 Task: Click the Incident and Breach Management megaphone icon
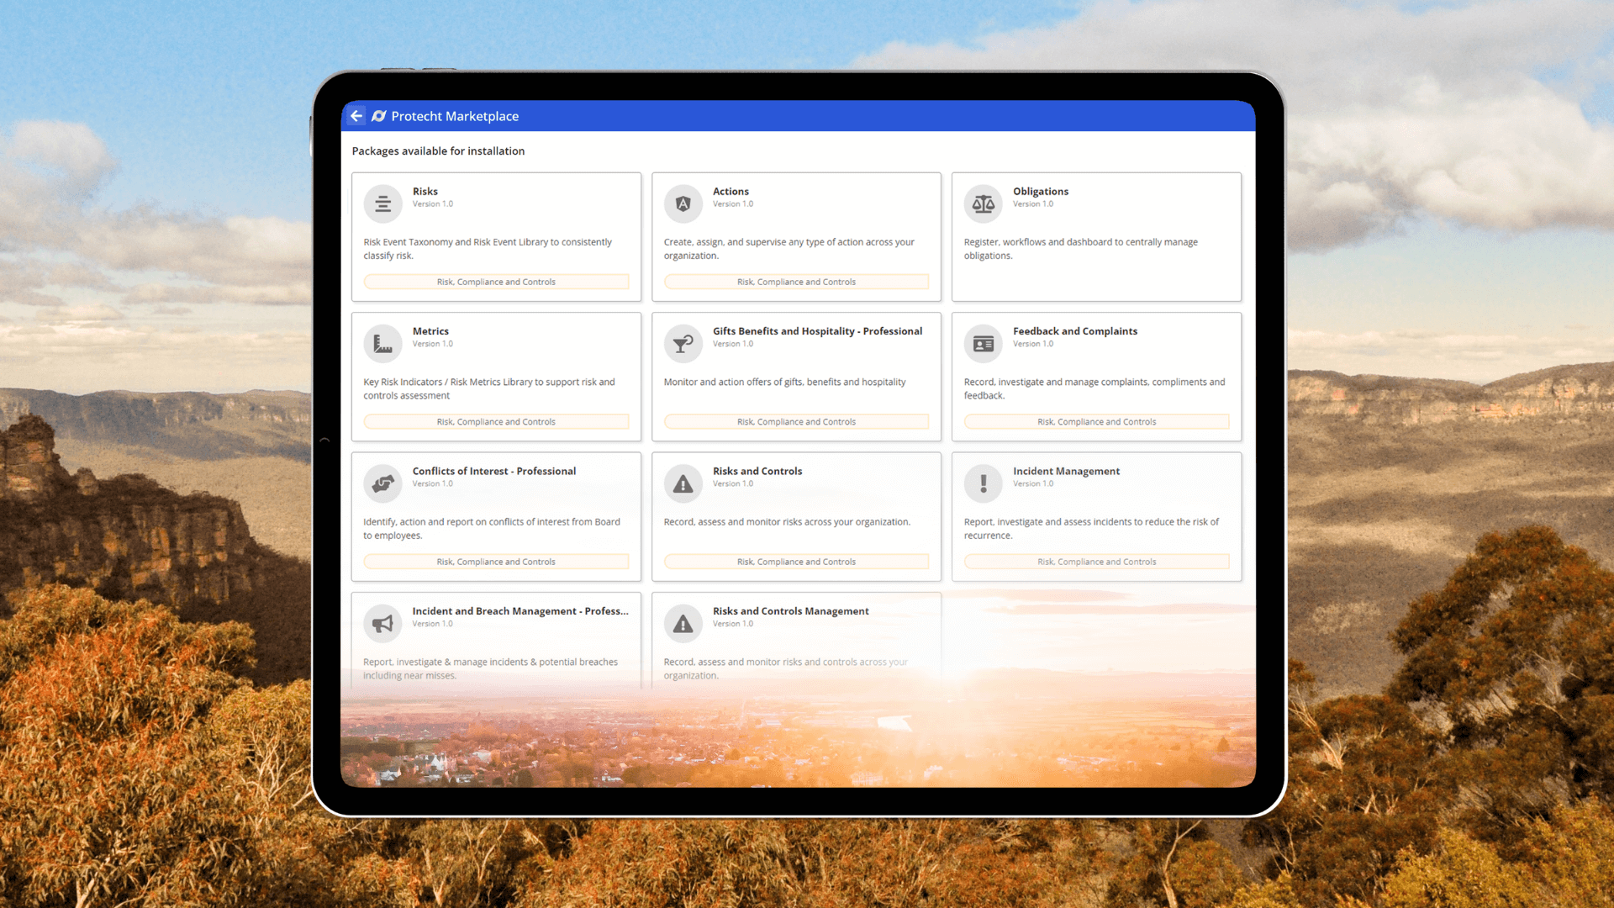(382, 623)
